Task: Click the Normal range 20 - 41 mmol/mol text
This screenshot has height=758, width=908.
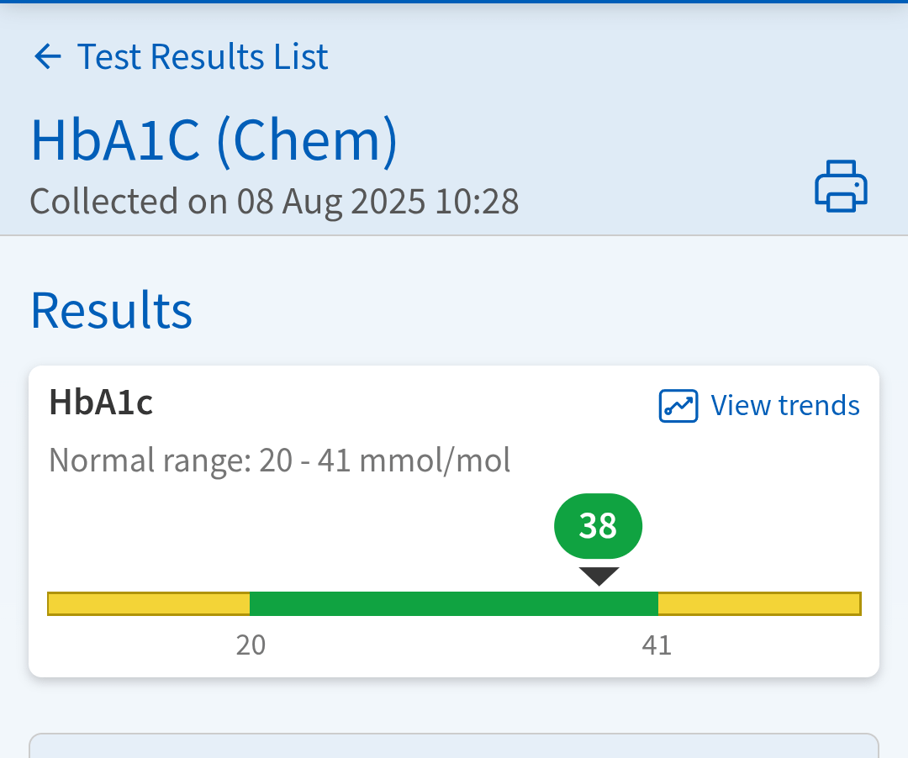Action: pyautogui.click(x=279, y=461)
